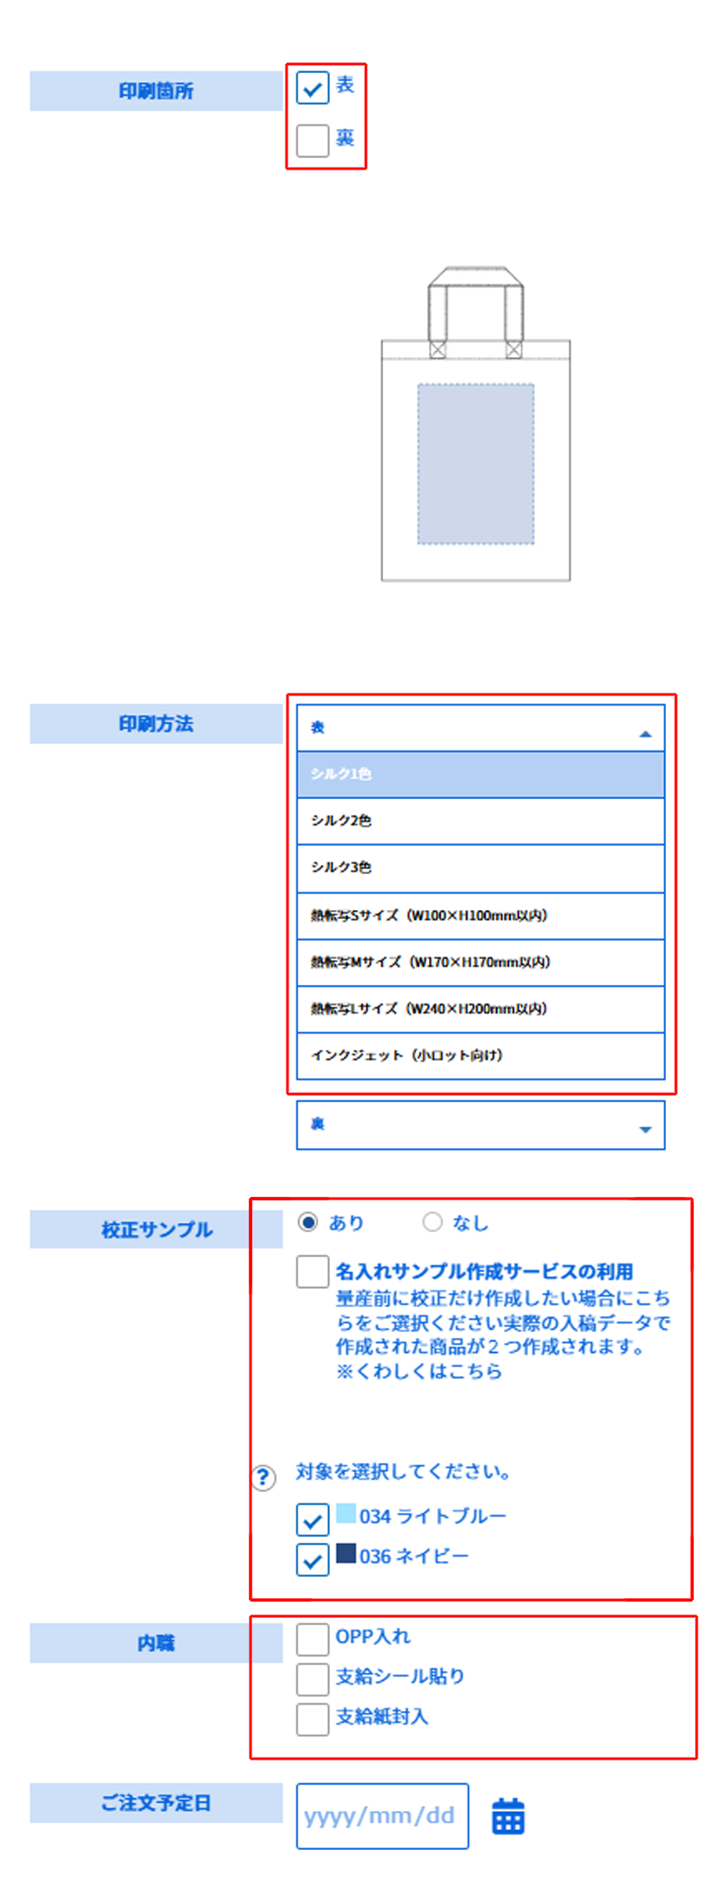Viewport: 721px width, 1894px height.
Task: Select インクジェット（小ロット向け） option
Action: [480, 1056]
